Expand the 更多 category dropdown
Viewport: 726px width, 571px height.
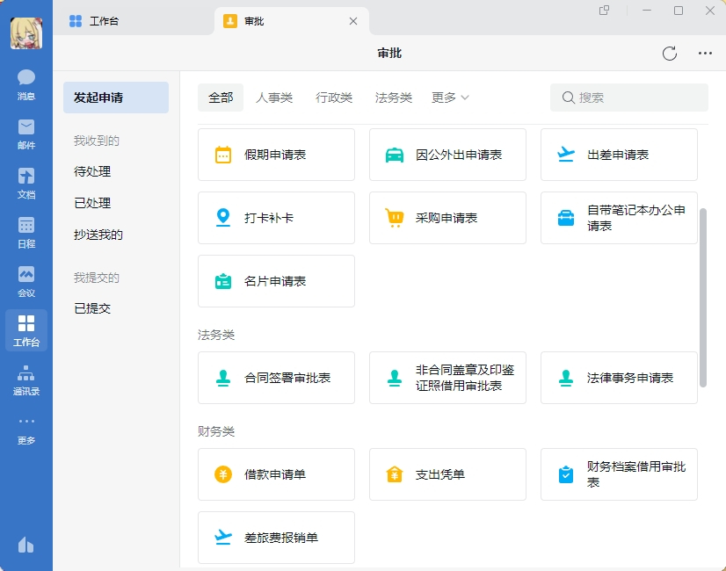(x=449, y=98)
